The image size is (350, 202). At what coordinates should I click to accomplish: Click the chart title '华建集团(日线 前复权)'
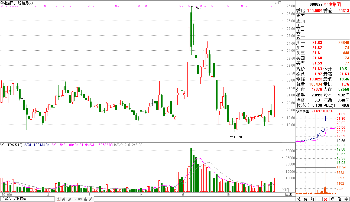click(x=17, y=3)
